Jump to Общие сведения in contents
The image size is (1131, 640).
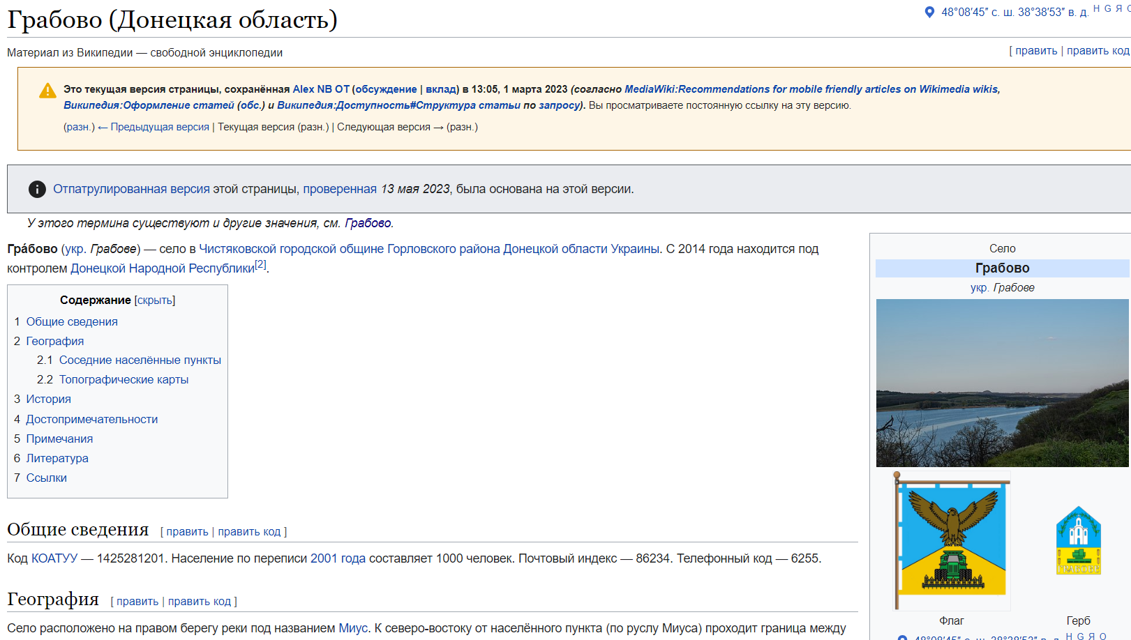point(72,321)
